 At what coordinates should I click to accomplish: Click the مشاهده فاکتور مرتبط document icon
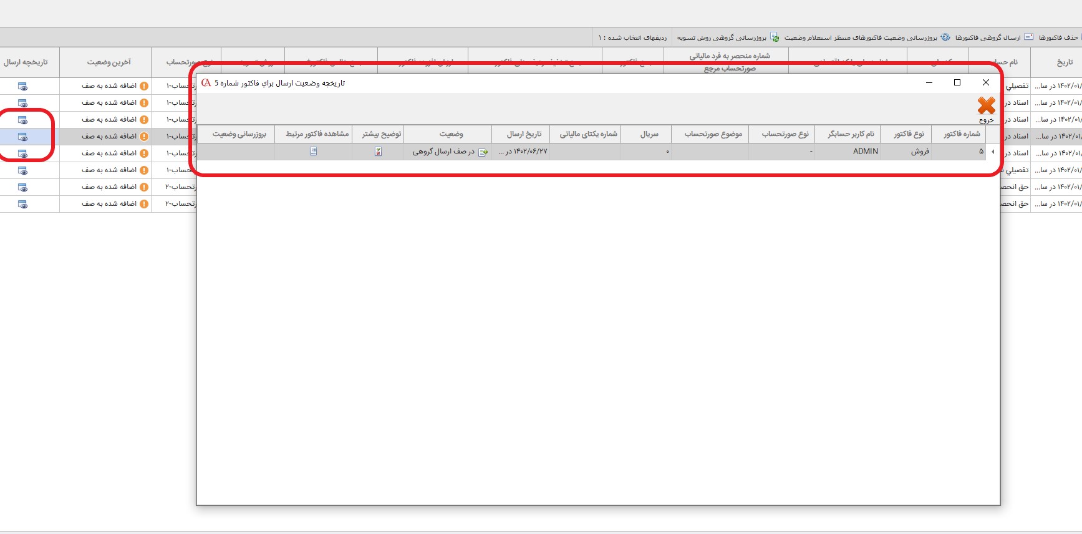[x=313, y=152]
